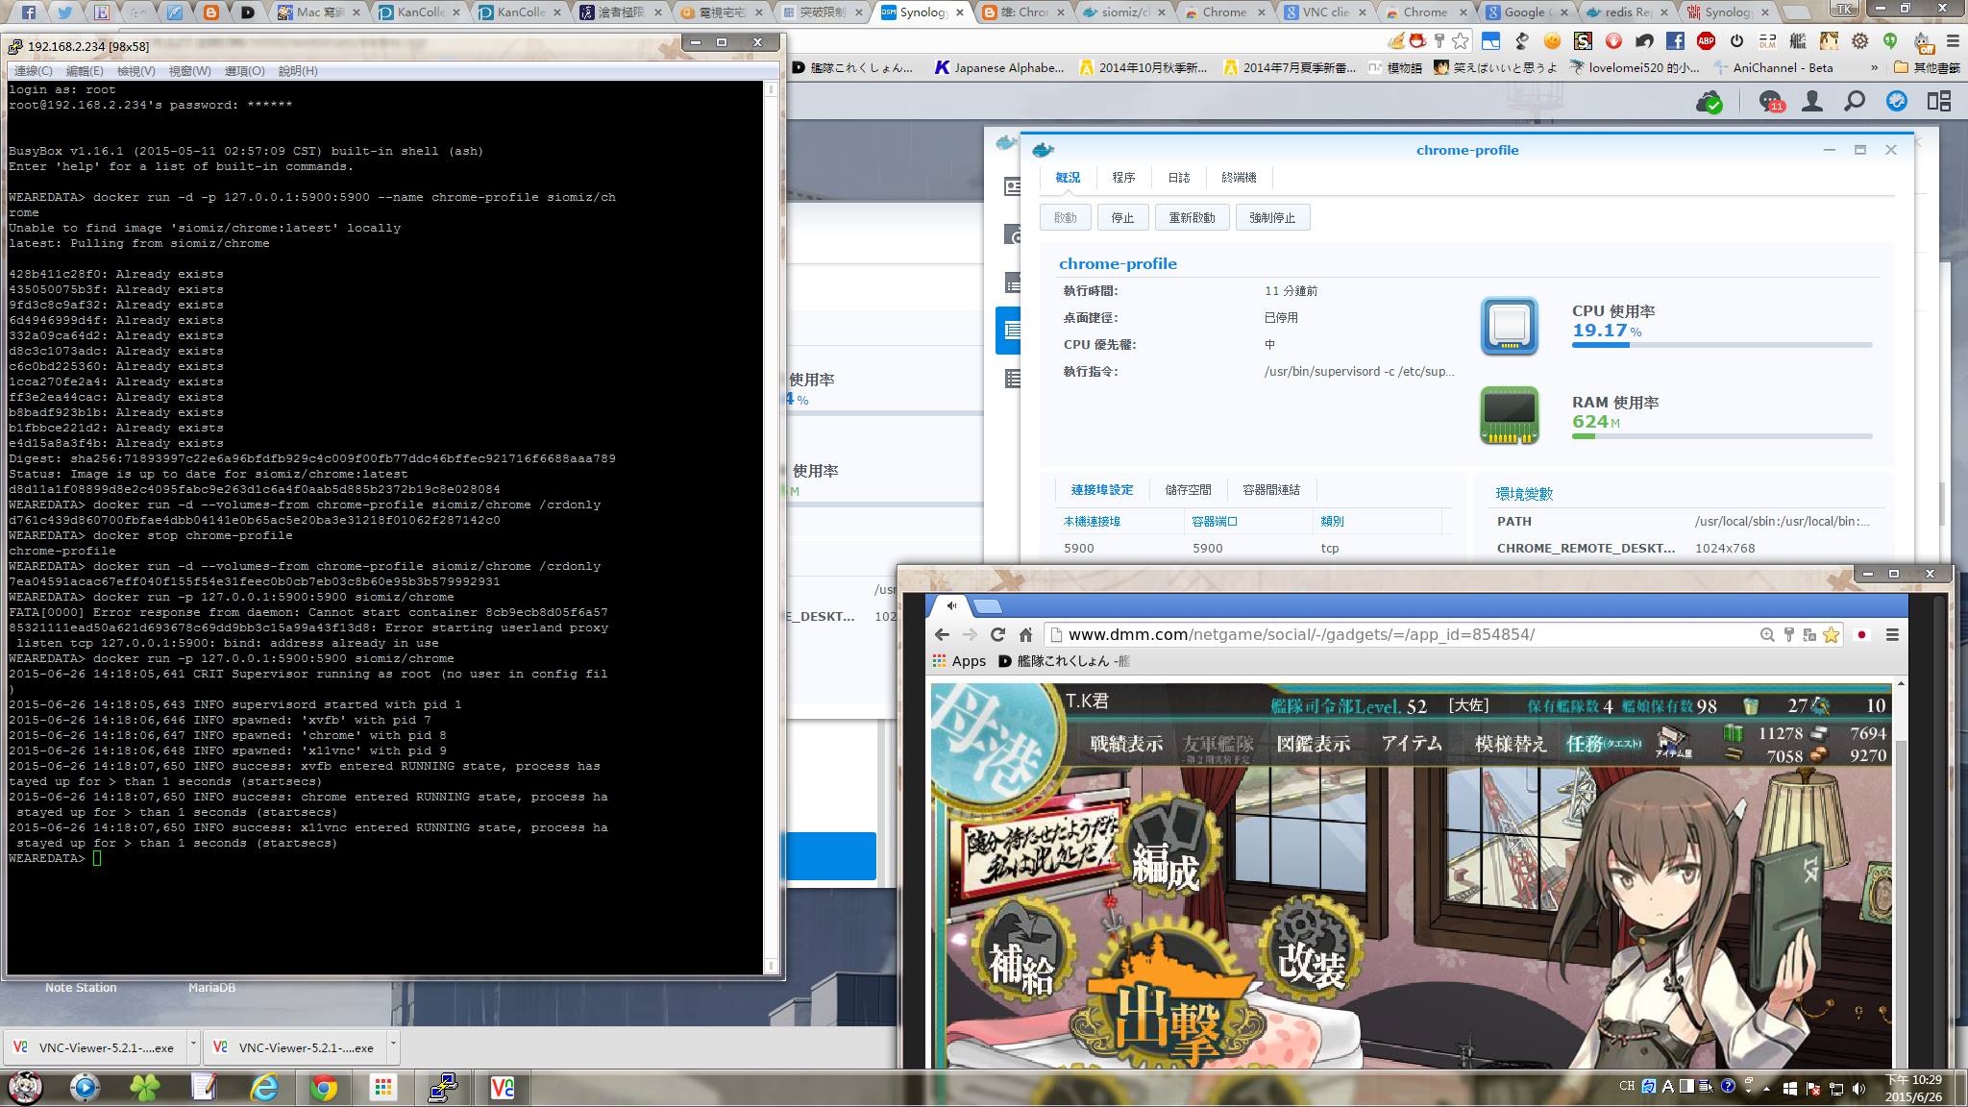Bookmark the page with the outer Chrome star
1968x1107 pixels.
[1461, 41]
